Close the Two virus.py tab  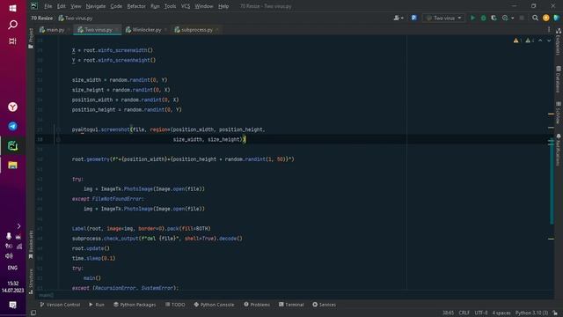coord(117,30)
